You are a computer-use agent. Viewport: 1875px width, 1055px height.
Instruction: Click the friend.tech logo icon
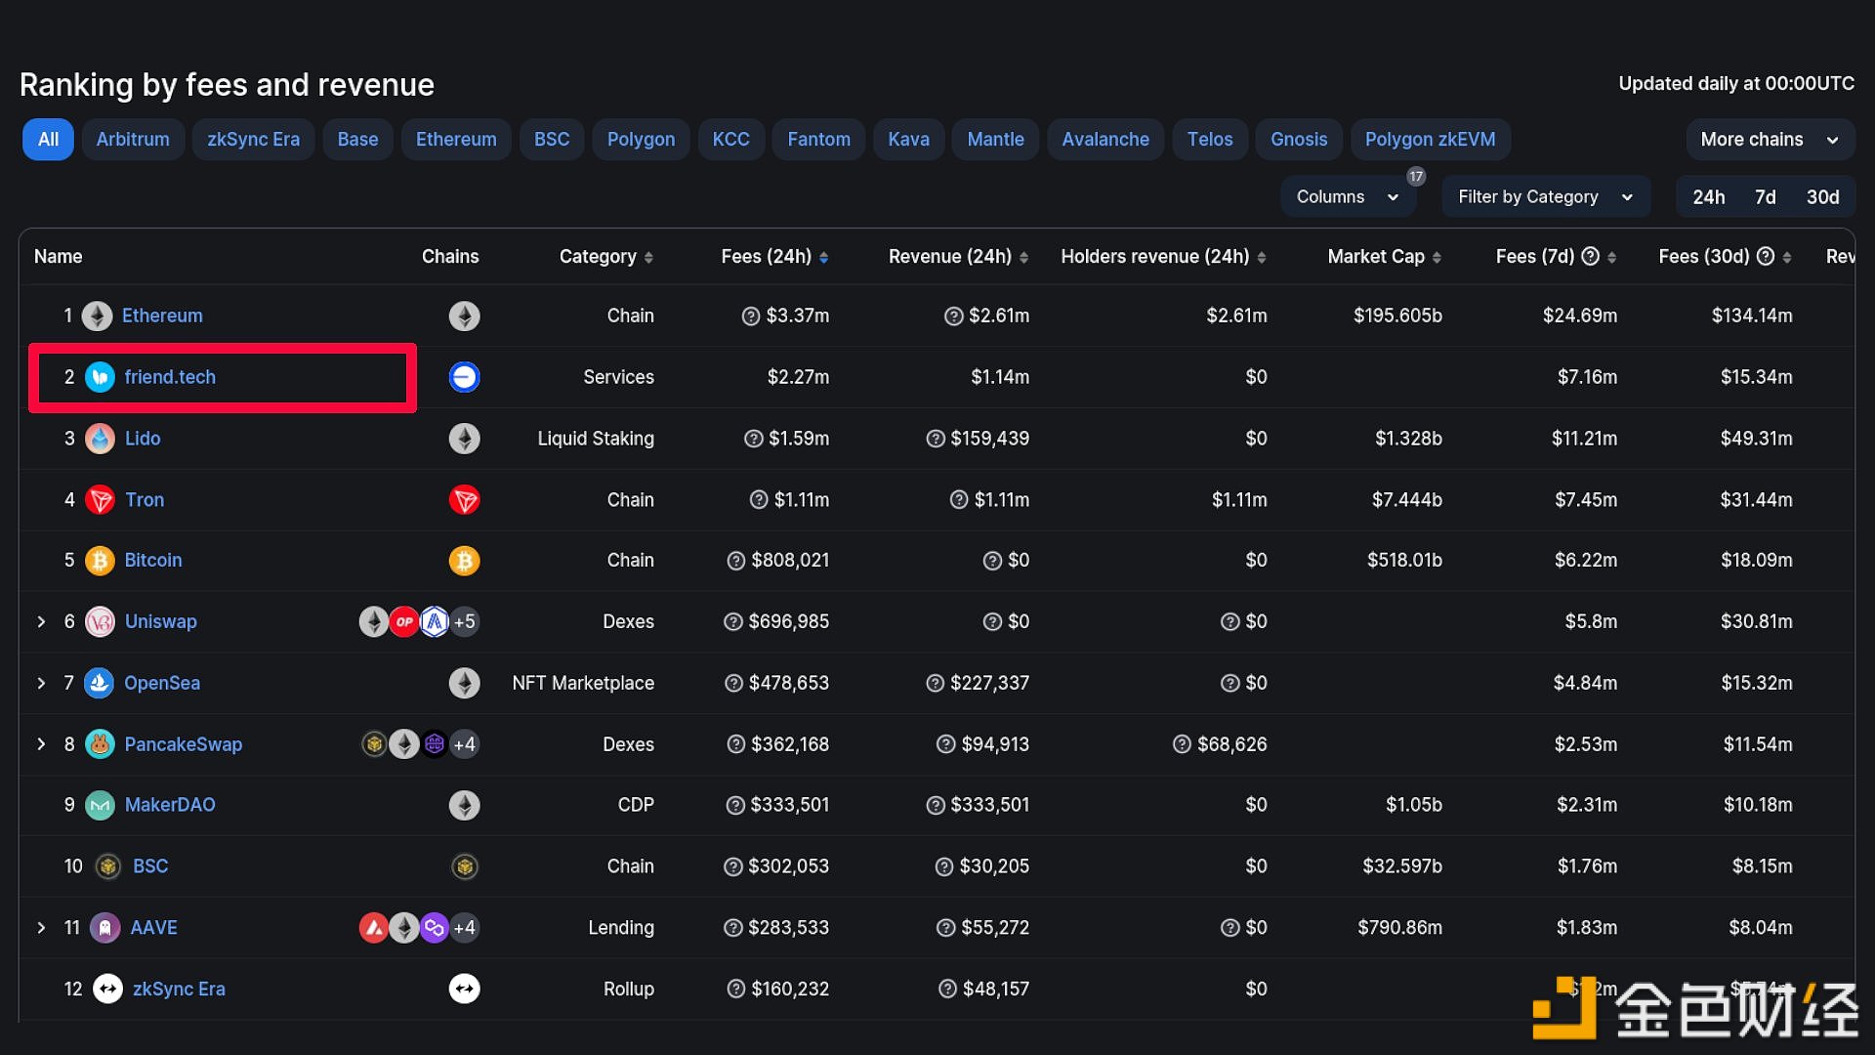[100, 377]
